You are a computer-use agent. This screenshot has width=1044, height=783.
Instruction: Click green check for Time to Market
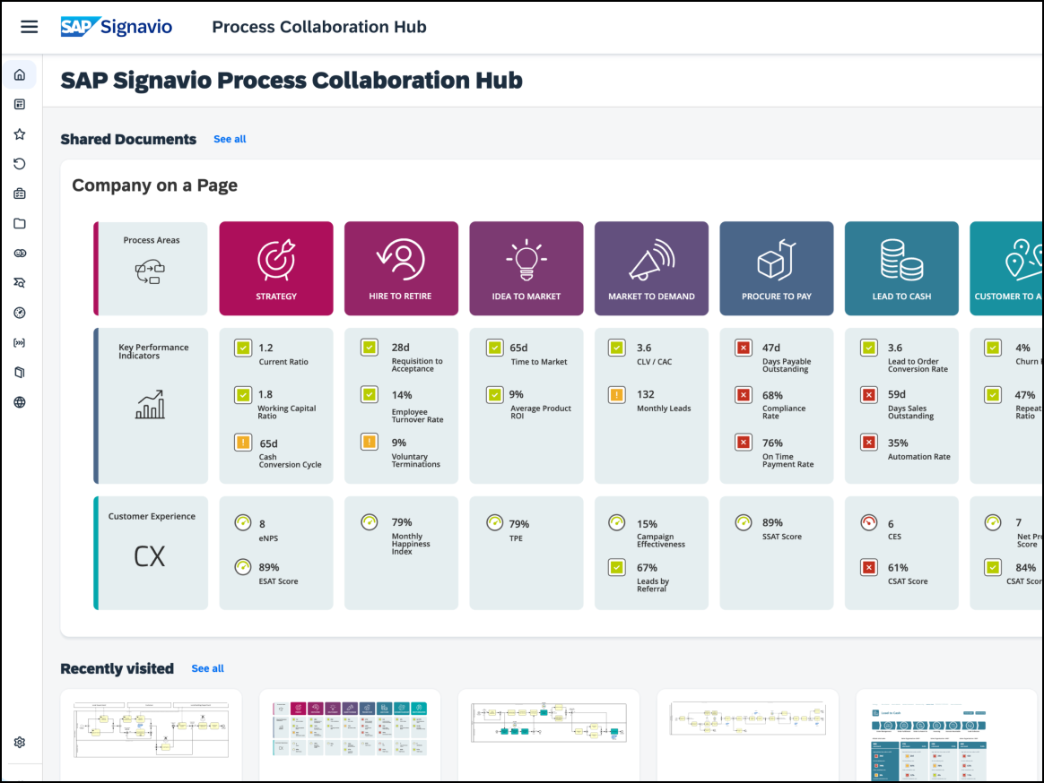(x=495, y=348)
